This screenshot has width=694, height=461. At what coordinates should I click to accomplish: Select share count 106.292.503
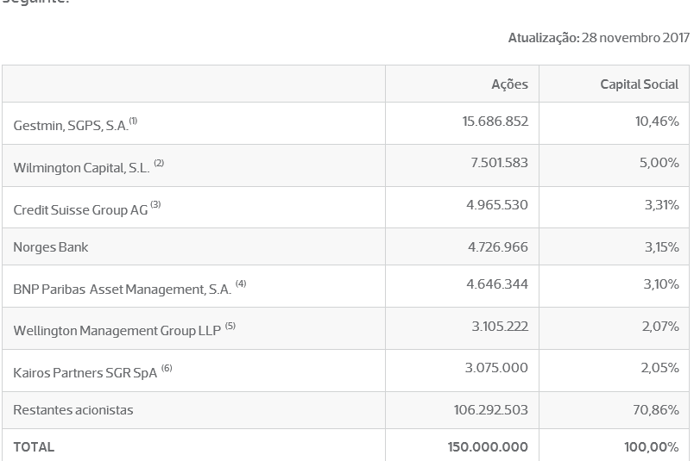coord(491,410)
